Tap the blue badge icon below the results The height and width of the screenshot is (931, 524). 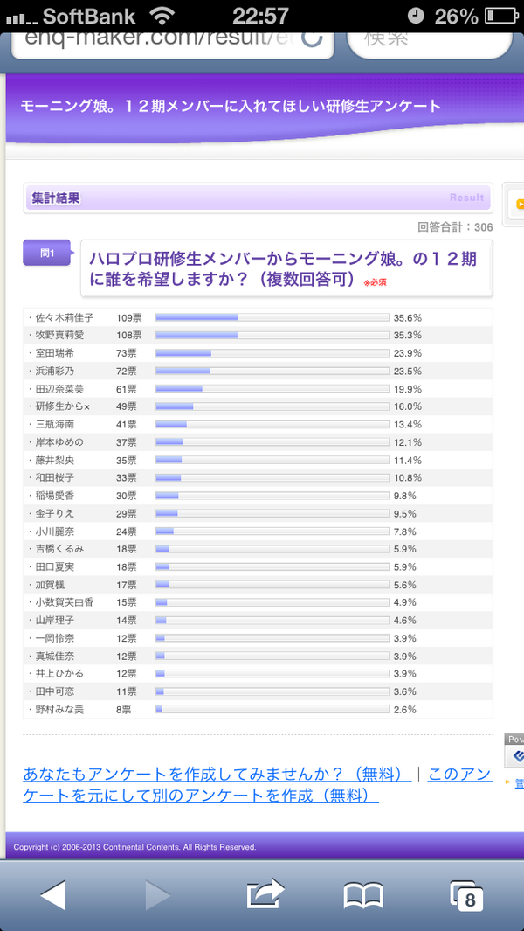point(517,755)
